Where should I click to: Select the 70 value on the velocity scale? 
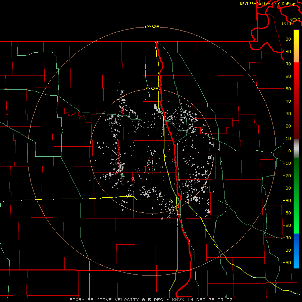(288, 64)
